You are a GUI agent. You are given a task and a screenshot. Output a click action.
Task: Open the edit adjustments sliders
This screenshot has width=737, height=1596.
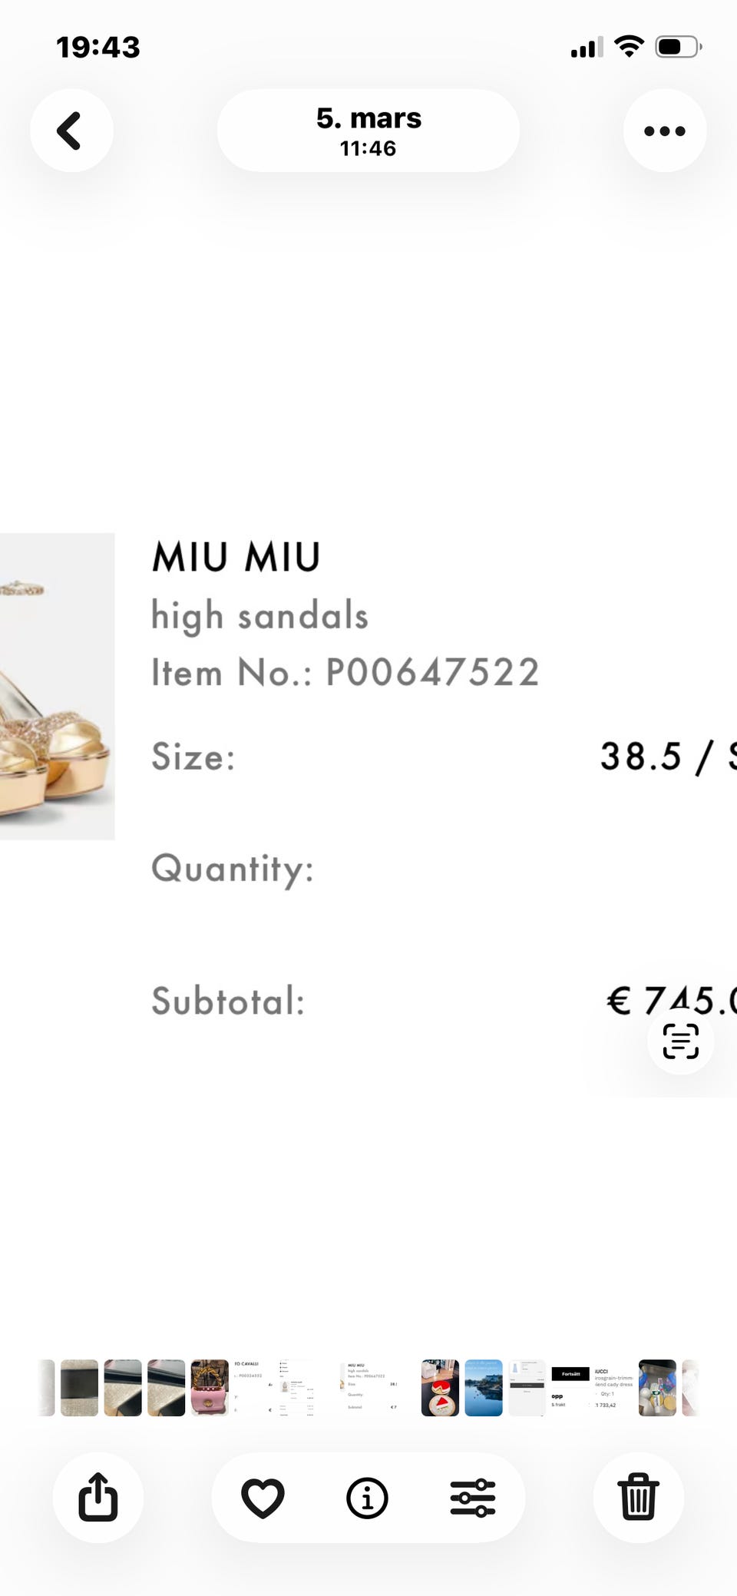(472, 1497)
